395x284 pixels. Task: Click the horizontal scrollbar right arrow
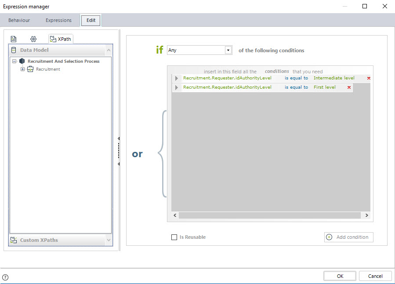click(x=366, y=215)
